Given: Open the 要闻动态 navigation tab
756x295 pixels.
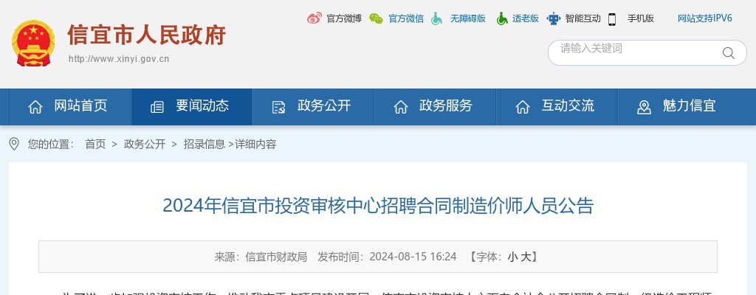Looking at the screenshot, I should pyautogui.click(x=191, y=106).
